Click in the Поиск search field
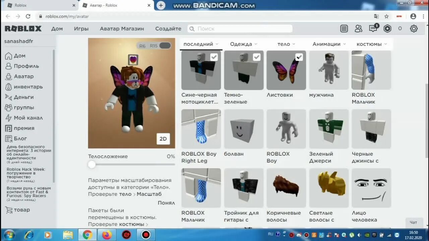The image size is (429, 241). [x=240, y=29]
